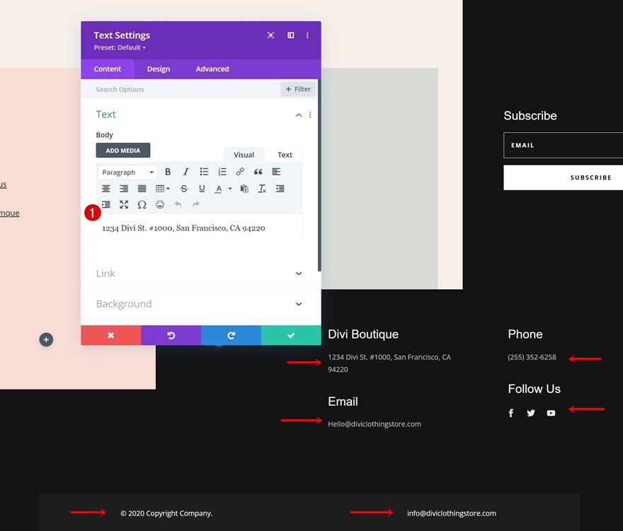The width and height of the screenshot is (623, 531).
Task: Expand the Background section
Action: (x=199, y=304)
